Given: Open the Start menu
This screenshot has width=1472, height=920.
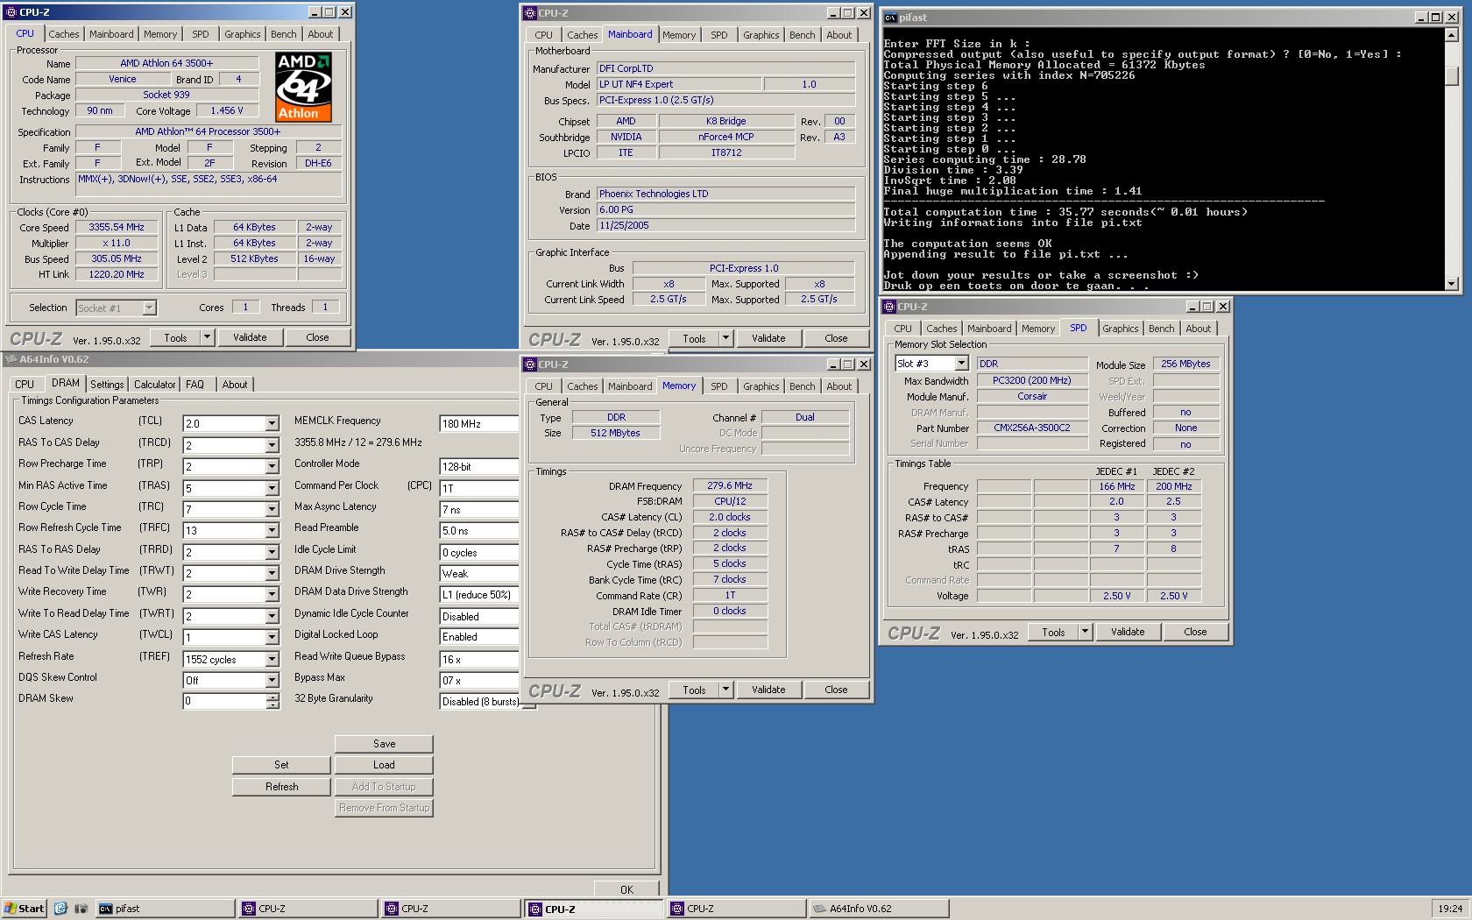Looking at the screenshot, I should (25, 909).
